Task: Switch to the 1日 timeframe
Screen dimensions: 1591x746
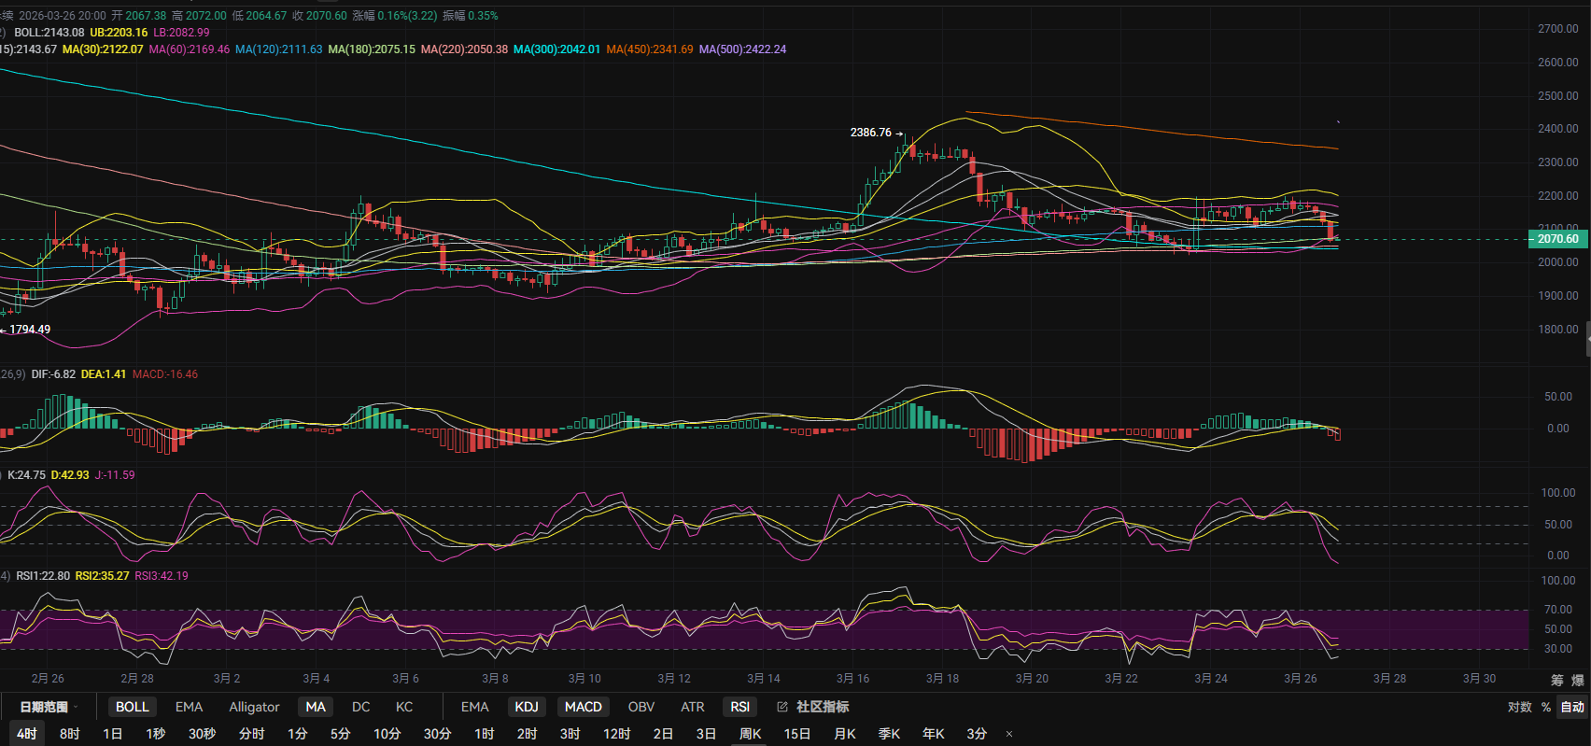Action: 112,734
